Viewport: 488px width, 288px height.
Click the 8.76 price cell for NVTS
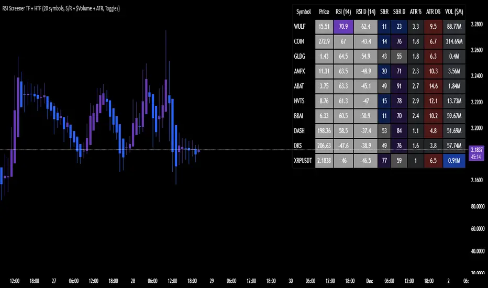click(x=324, y=101)
